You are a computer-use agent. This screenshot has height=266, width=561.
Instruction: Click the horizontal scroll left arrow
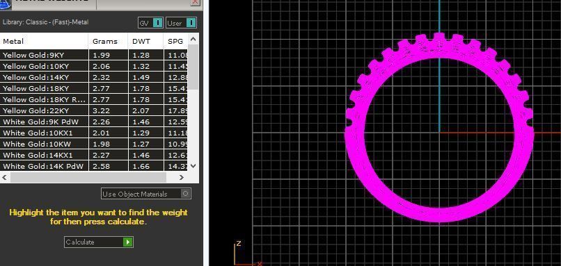click(x=4, y=178)
